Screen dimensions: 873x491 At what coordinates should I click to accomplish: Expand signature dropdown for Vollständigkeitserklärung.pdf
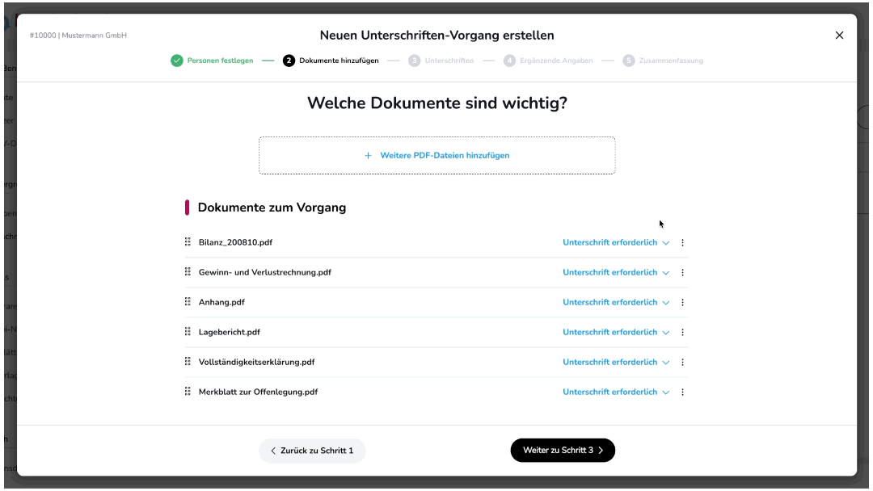[616, 362]
